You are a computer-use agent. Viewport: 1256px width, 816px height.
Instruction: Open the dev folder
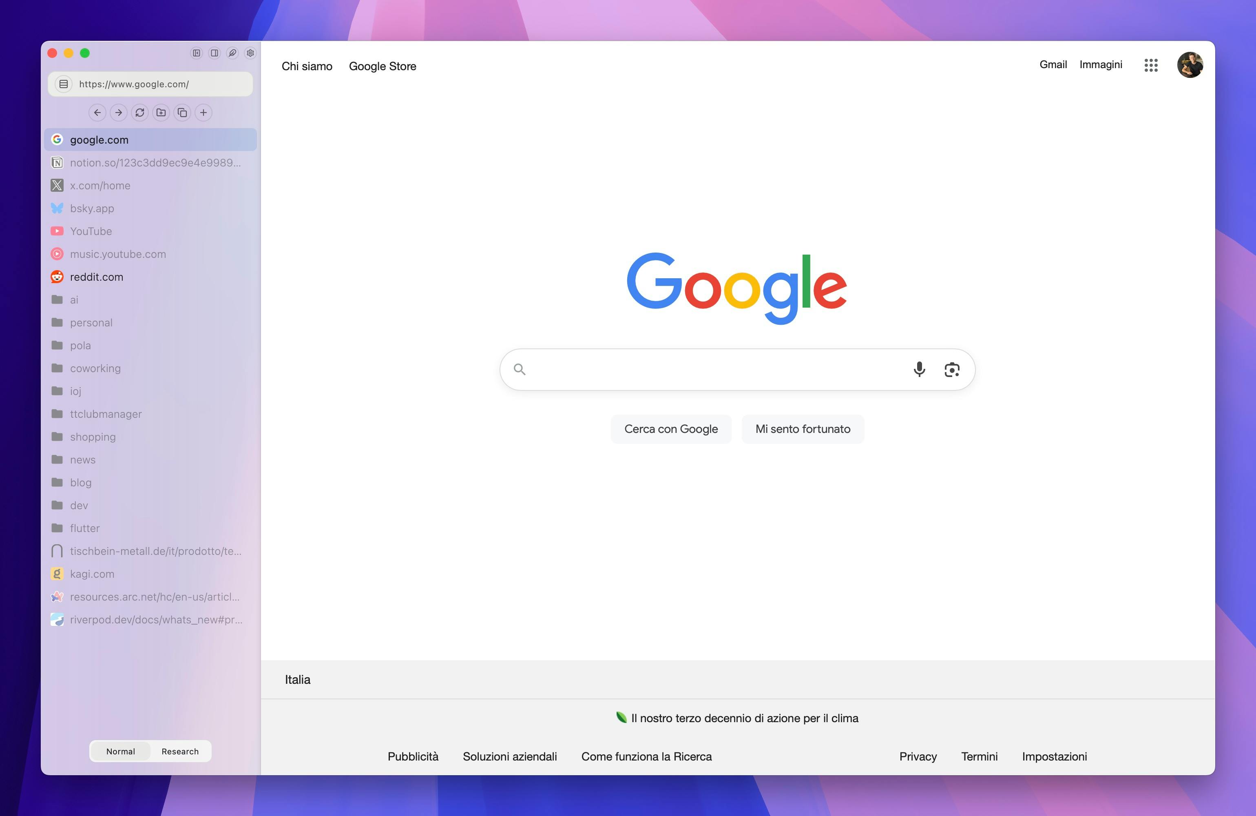pos(150,506)
